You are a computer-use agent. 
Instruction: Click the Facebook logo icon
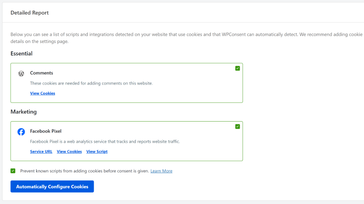point(21,132)
